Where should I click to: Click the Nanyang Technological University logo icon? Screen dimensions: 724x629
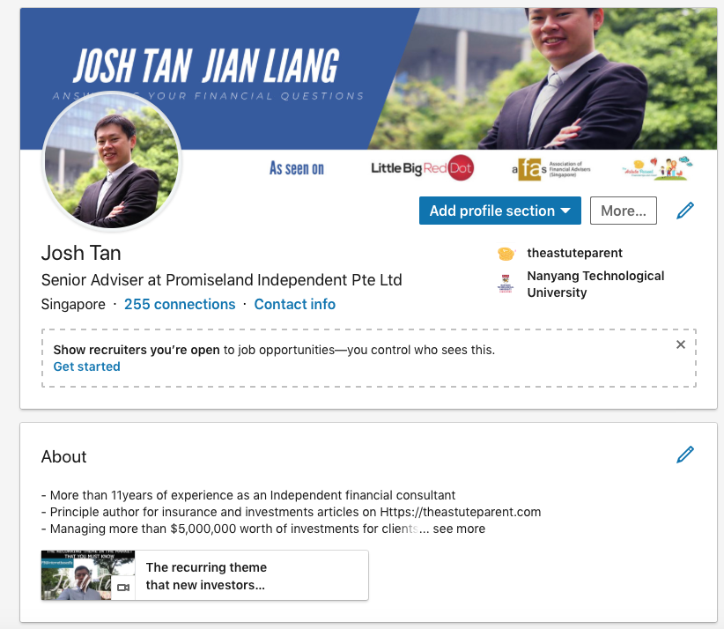506,283
